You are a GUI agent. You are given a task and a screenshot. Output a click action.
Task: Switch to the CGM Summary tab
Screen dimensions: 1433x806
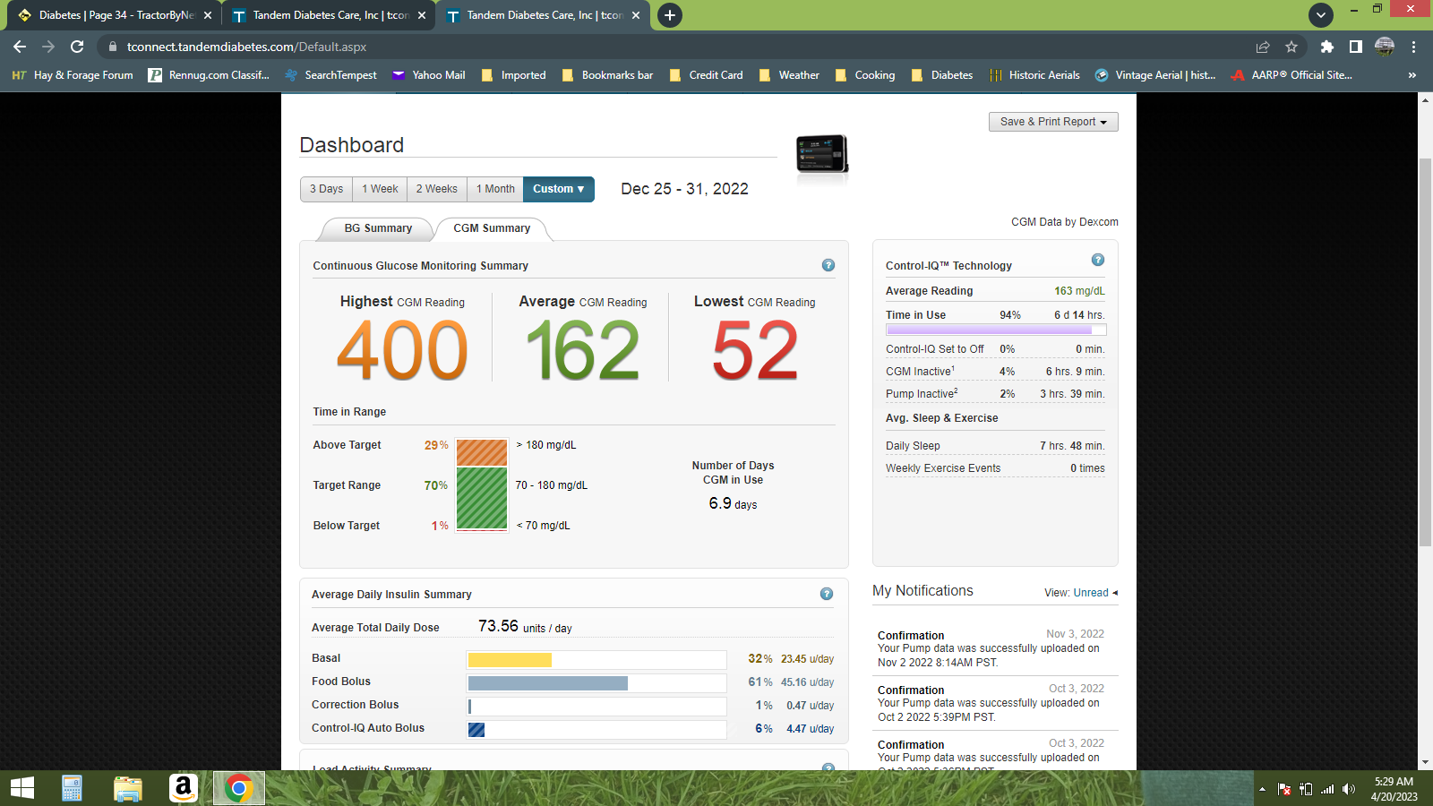tap(492, 228)
